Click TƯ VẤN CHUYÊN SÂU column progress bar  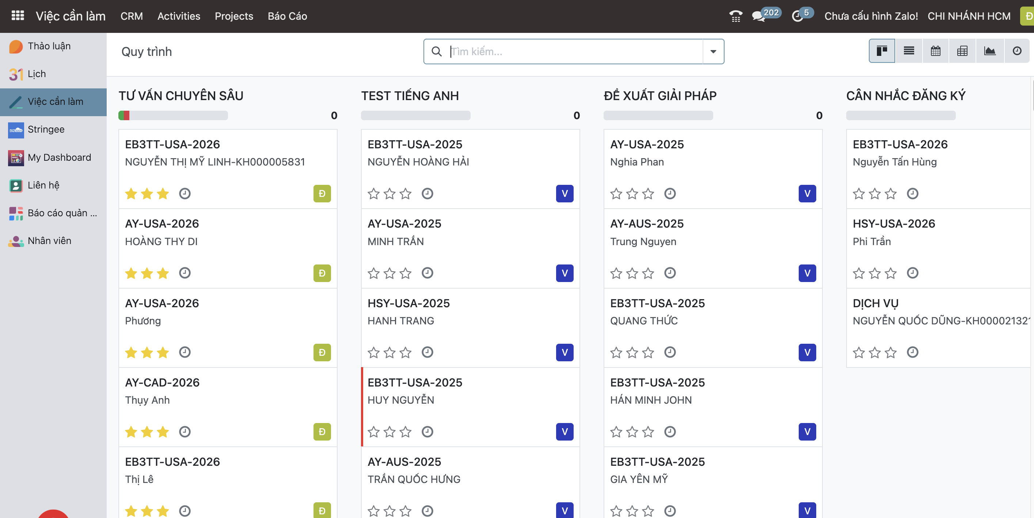(x=173, y=115)
